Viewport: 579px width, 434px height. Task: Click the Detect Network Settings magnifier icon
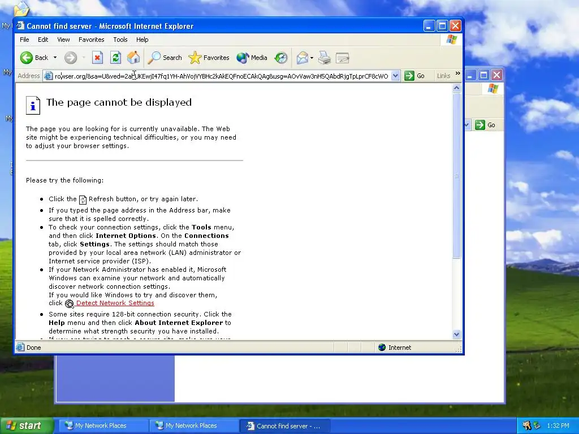[70, 303]
